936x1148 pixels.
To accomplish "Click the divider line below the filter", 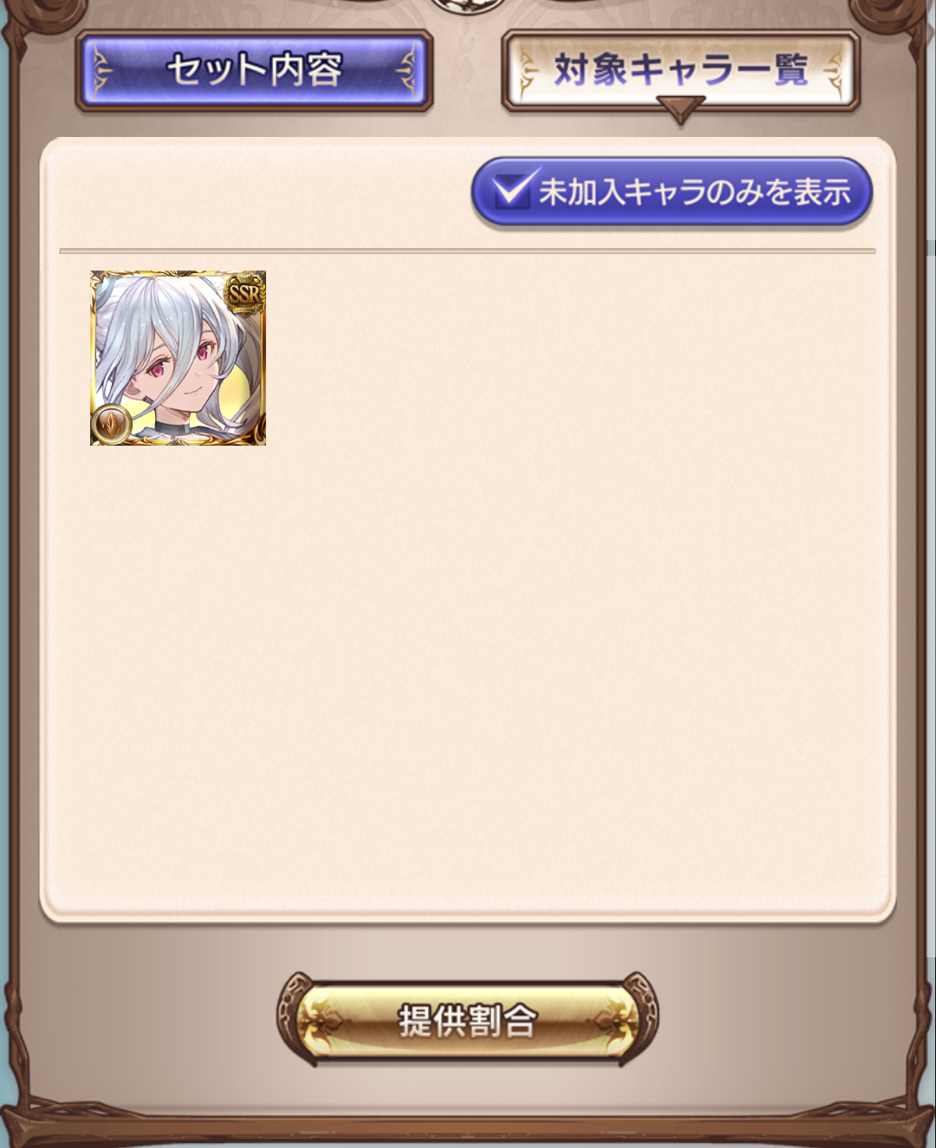I will (x=467, y=251).
